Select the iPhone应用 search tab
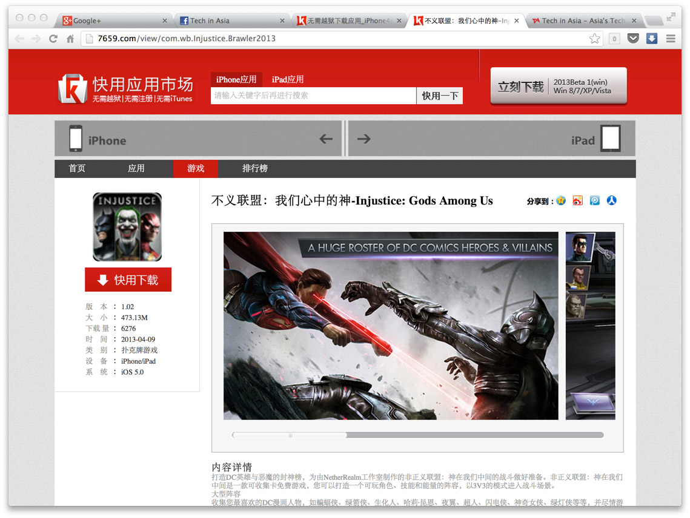 pyautogui.click(x=236, y=79)
